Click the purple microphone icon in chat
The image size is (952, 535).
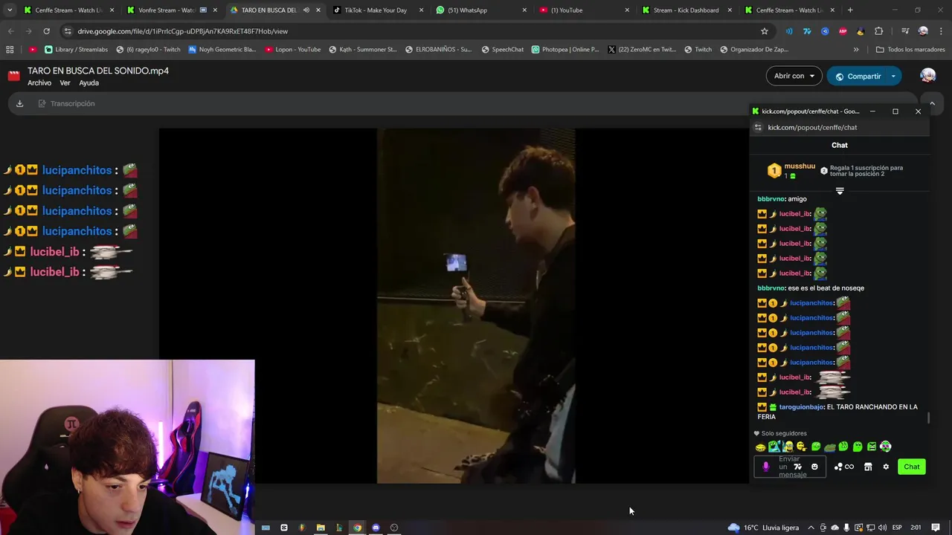[x=766, y=467]
